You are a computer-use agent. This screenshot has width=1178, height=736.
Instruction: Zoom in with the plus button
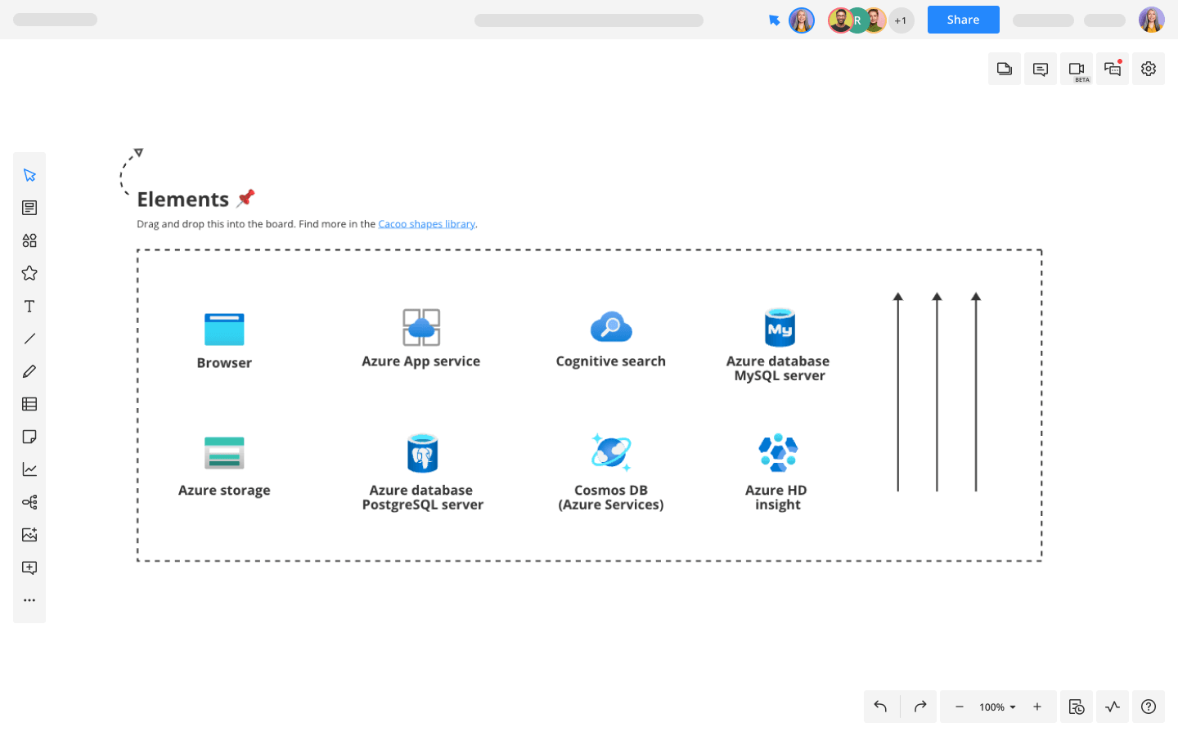[1037, 707]
